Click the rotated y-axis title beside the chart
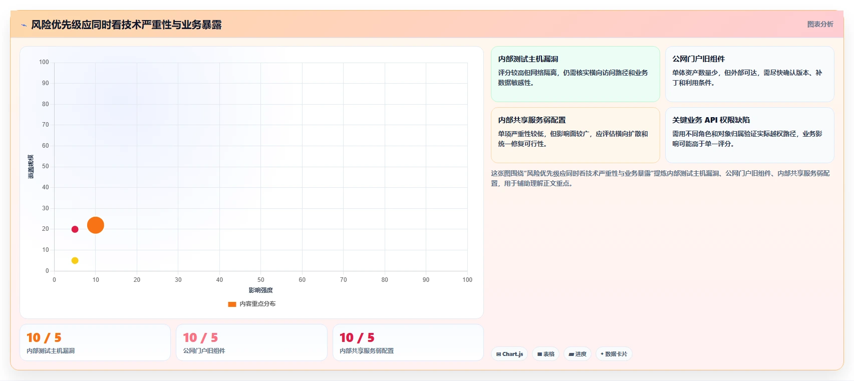854x381 pixels. coord(31,167)
